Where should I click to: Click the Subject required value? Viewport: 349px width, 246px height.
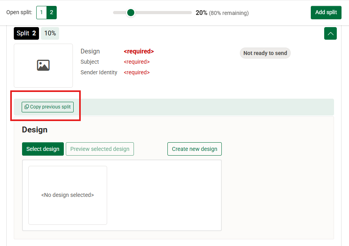pos(137,62)
